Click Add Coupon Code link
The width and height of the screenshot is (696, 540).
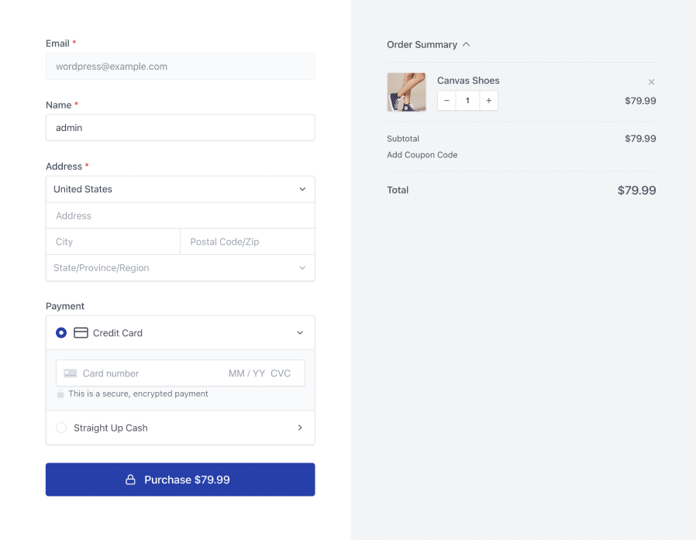pyautogui.click(x=422, y=155)
